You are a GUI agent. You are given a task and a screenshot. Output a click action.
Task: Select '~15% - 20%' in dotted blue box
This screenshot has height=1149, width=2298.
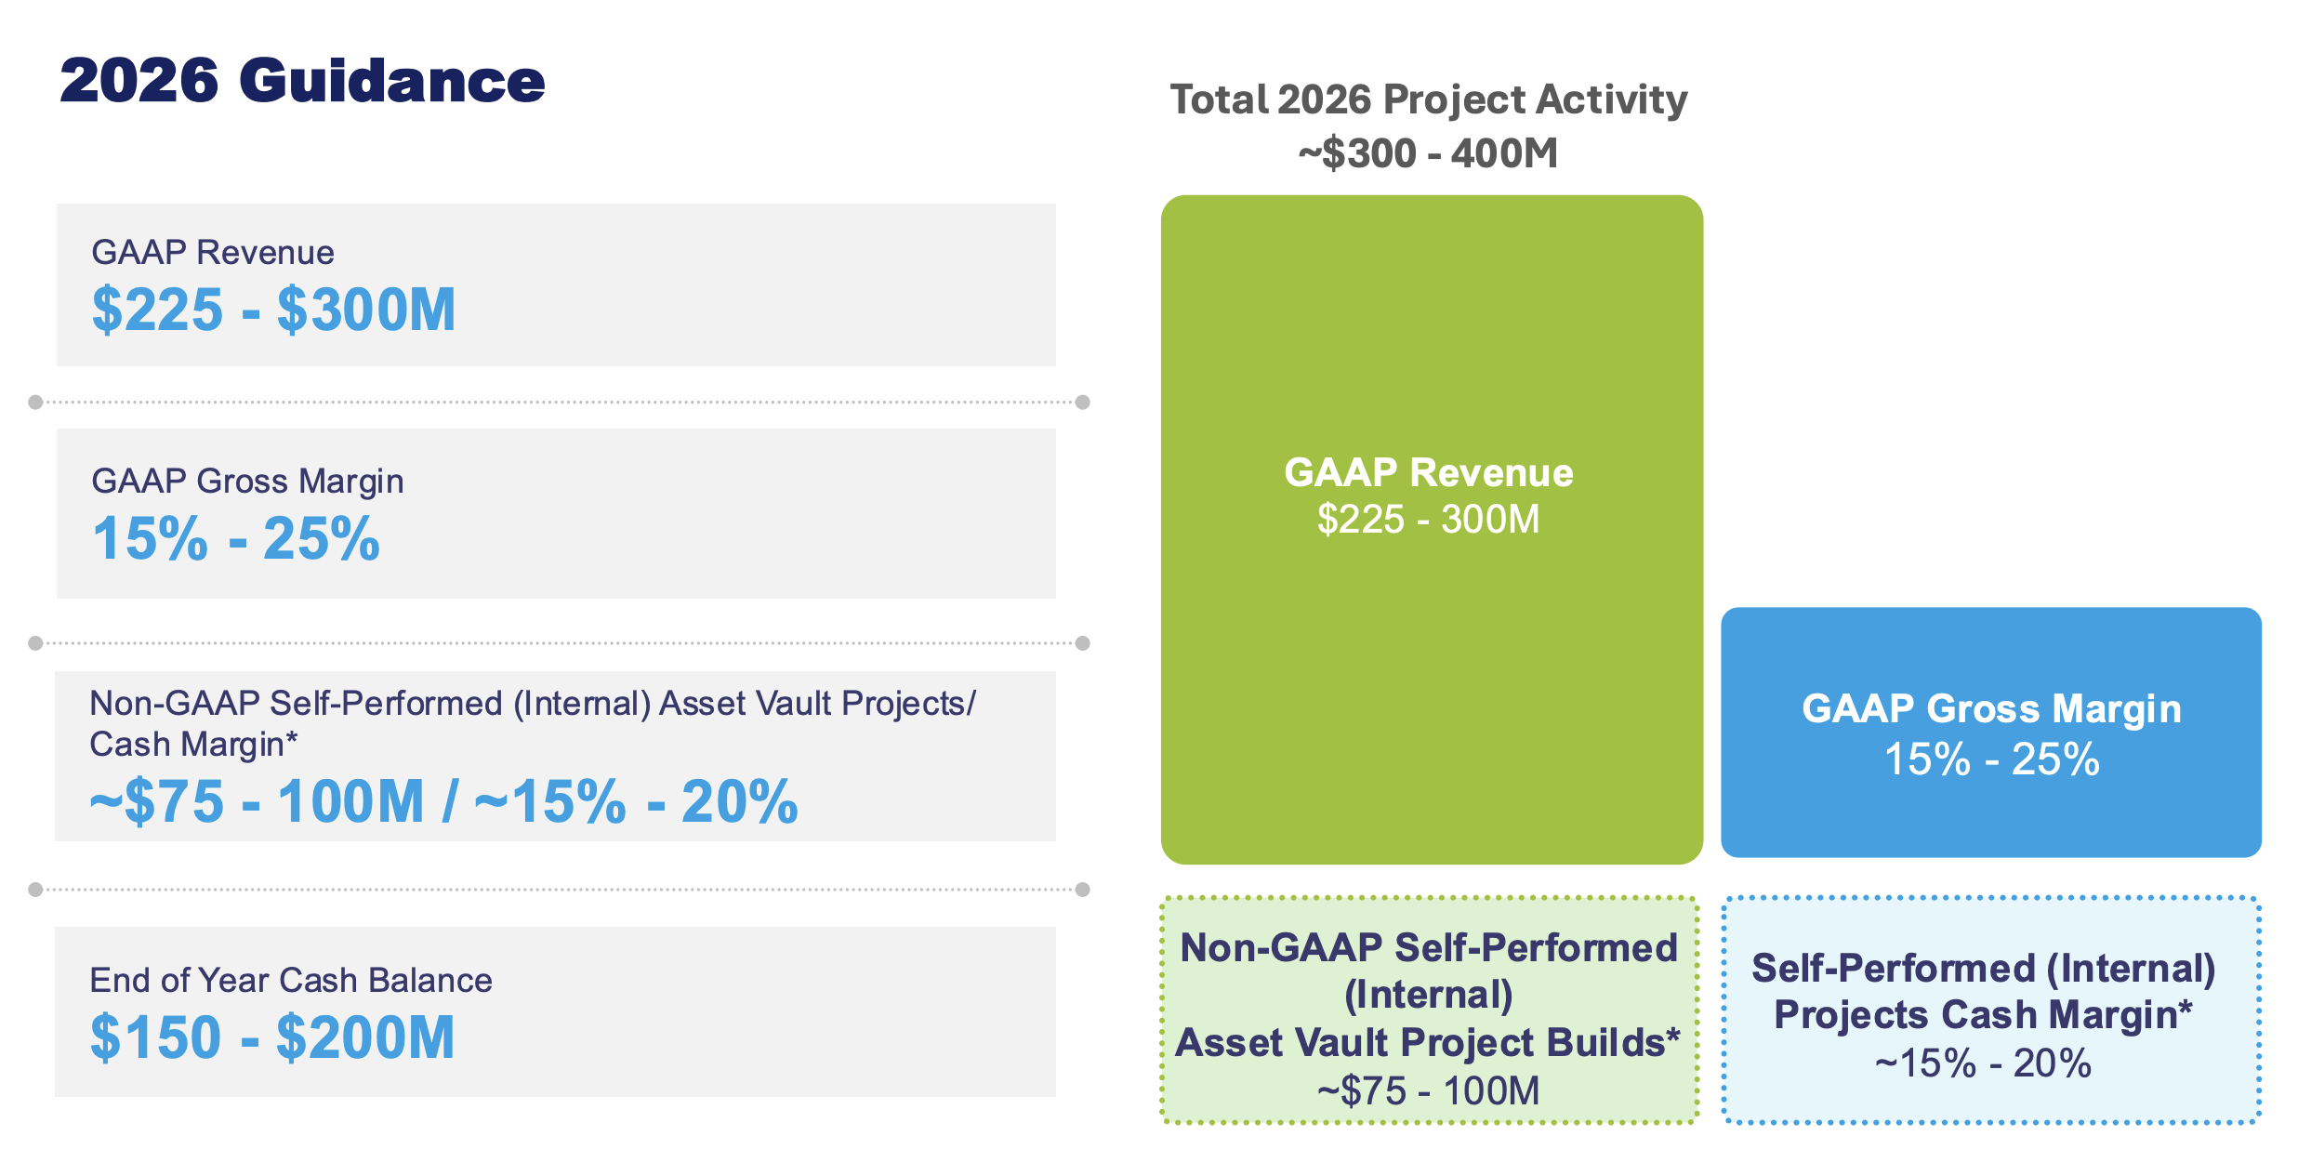click(1984, 1063)
